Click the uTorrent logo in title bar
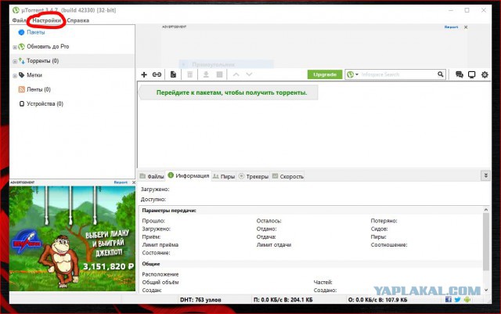This screenshot has width=501, height=314. tap(16, 10)
